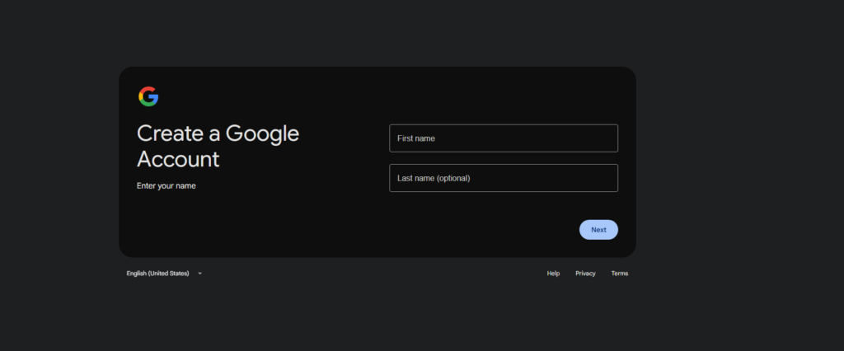
Task: Open the Privacy link
Action: (x=585, y=274)
